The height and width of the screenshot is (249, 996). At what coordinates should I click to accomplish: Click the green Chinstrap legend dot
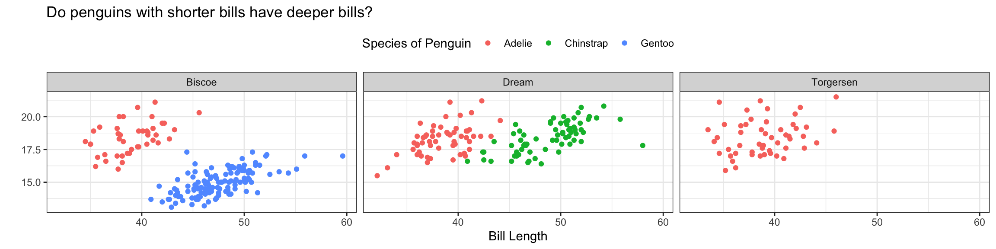[549, 43]
